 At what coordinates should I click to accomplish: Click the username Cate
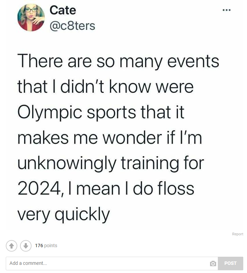click(x=63, y=10)
